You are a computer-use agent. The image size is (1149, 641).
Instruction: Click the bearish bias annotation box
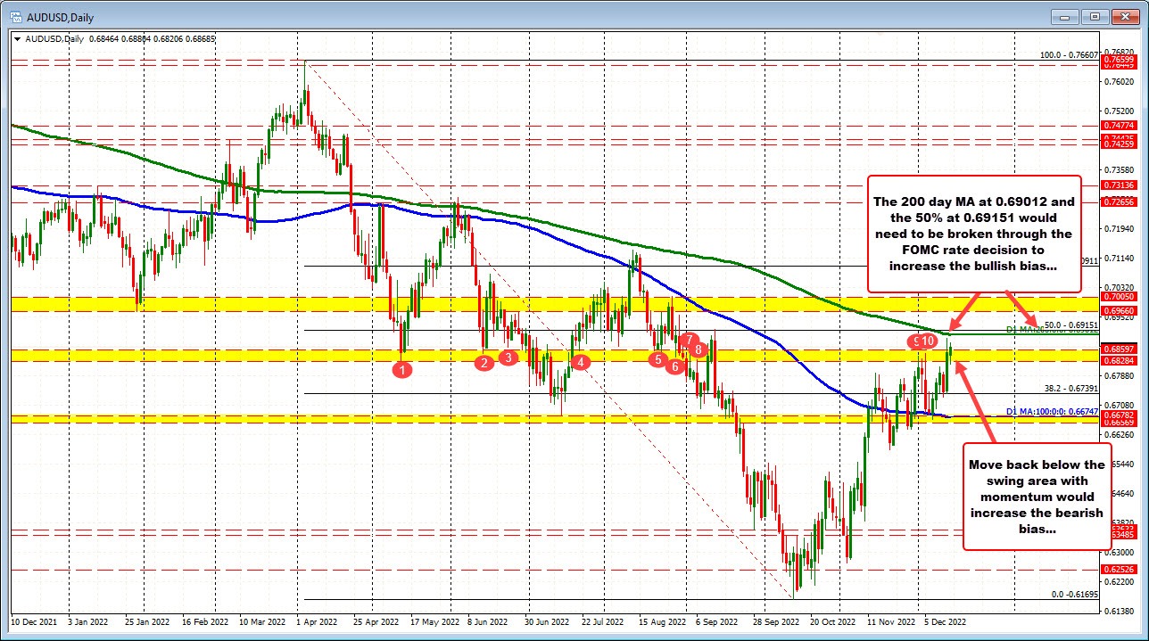coord(1037,497)
